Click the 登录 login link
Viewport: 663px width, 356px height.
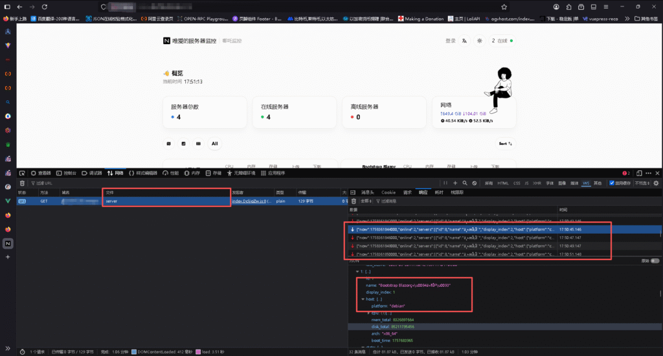[x=450, y=41]
